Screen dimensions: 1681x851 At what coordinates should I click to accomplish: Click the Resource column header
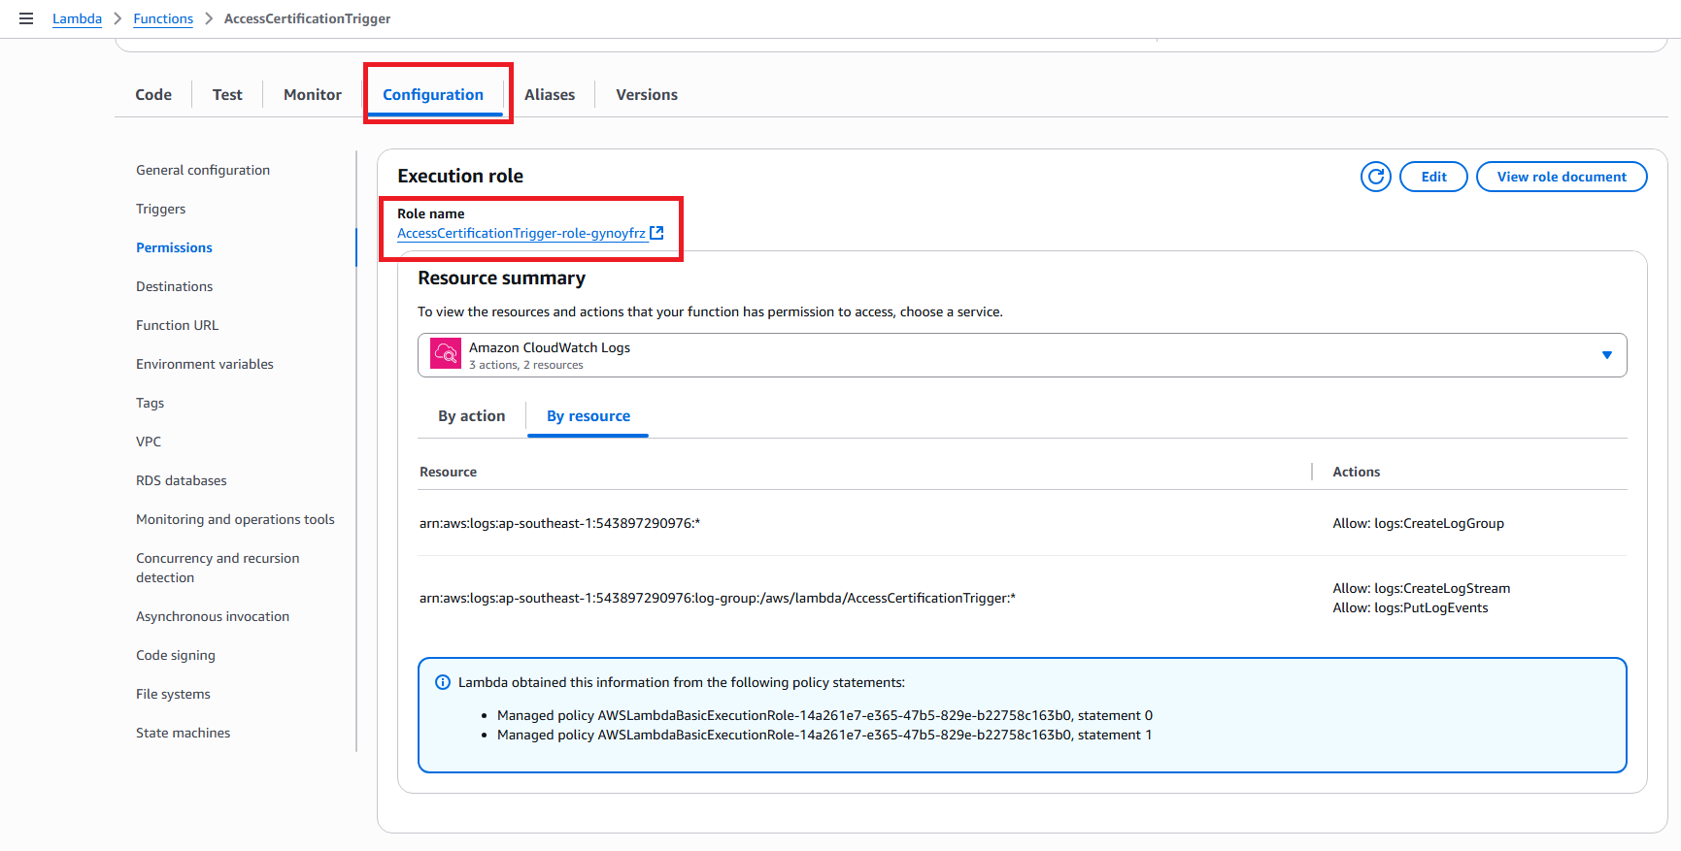tap(448, 472)
